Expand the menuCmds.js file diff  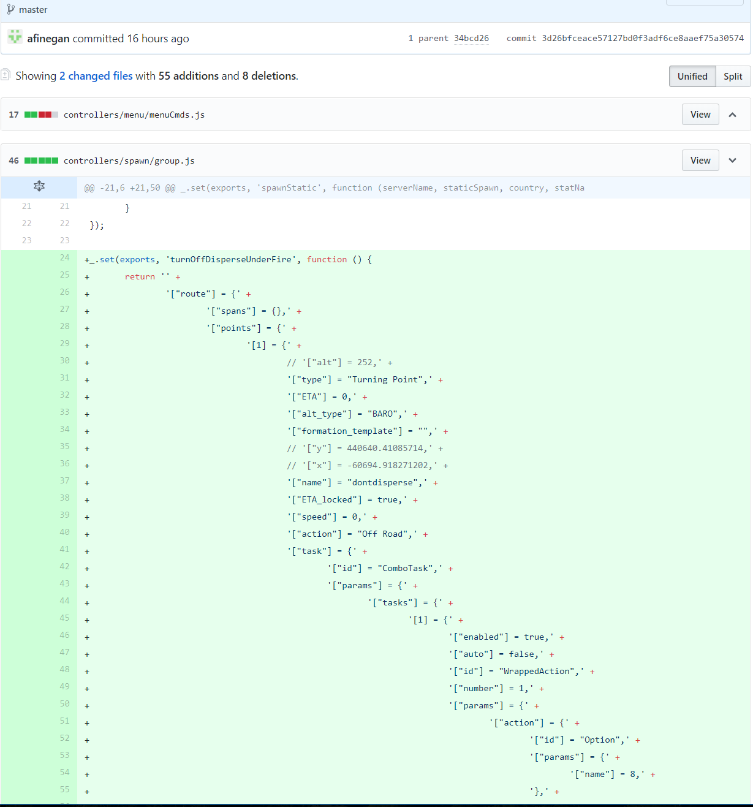point(732,115)
